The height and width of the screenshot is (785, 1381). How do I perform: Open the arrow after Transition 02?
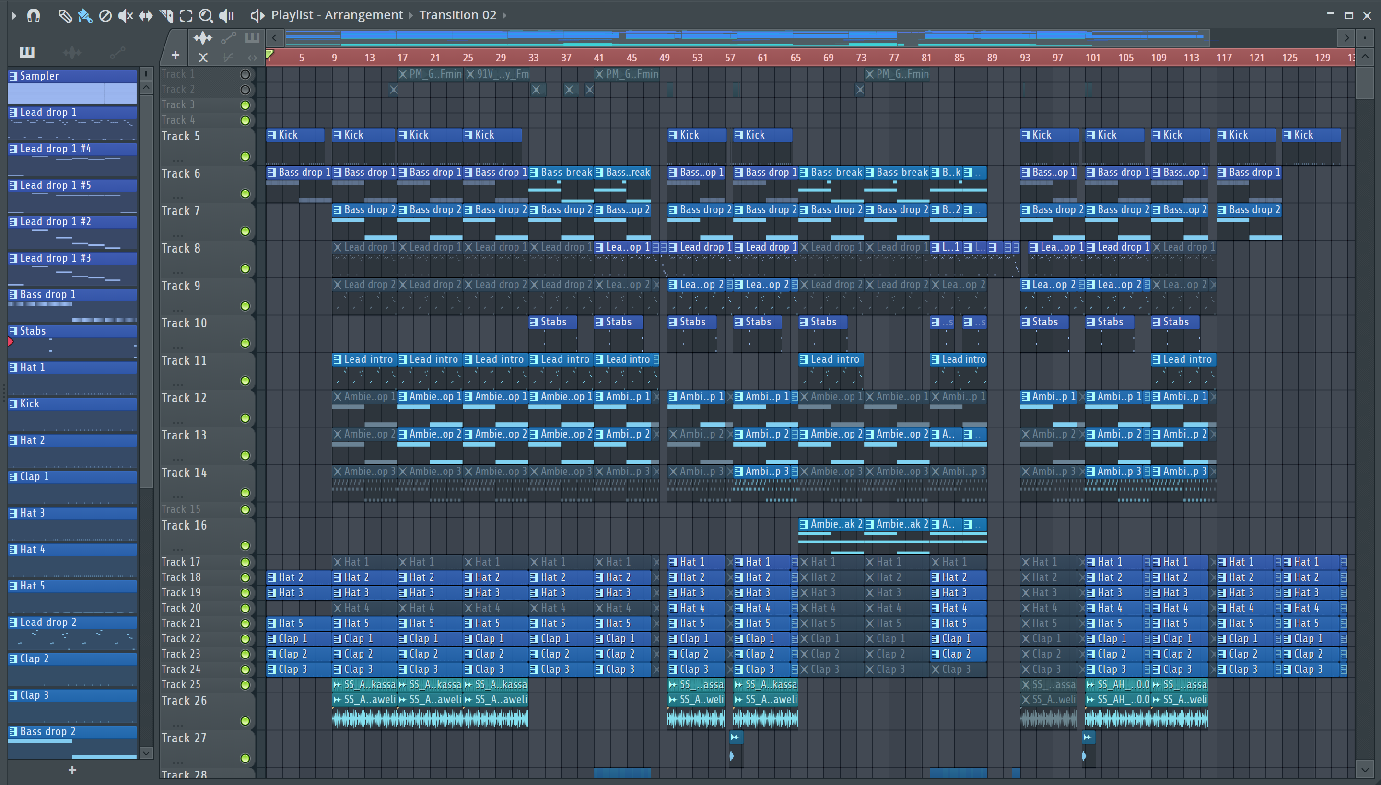(504, 16)
